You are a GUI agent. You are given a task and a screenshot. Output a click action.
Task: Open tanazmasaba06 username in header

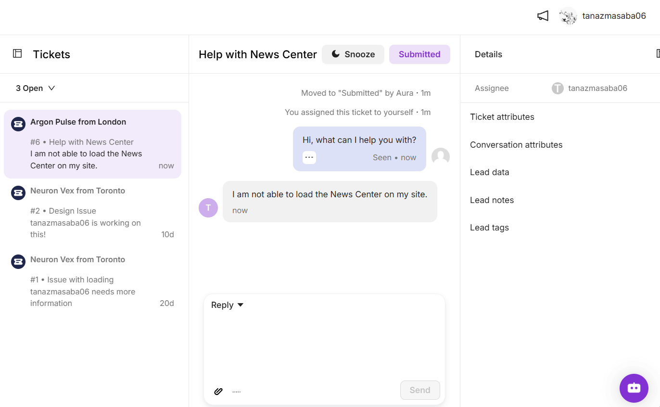click(x=614, y=16)
